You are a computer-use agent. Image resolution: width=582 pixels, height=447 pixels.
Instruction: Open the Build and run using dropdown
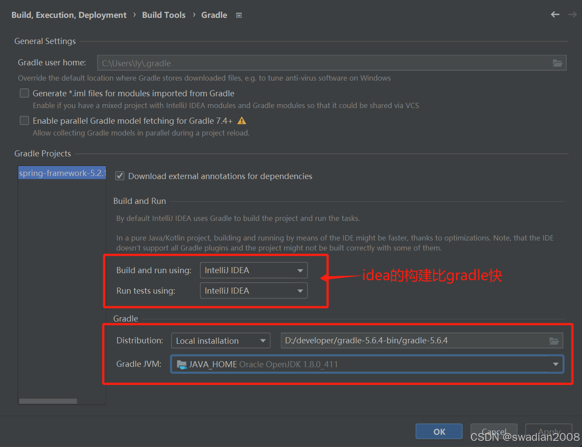[x=300, y=270]
